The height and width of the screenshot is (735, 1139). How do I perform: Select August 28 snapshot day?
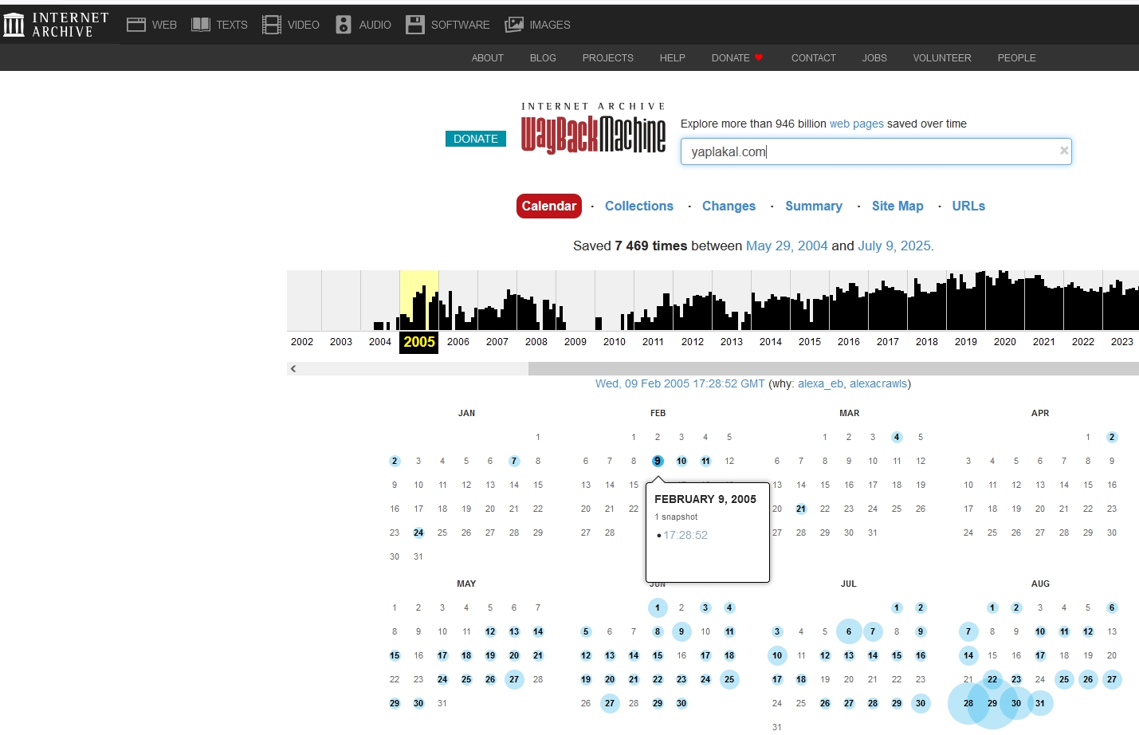[x=968, y=703]
